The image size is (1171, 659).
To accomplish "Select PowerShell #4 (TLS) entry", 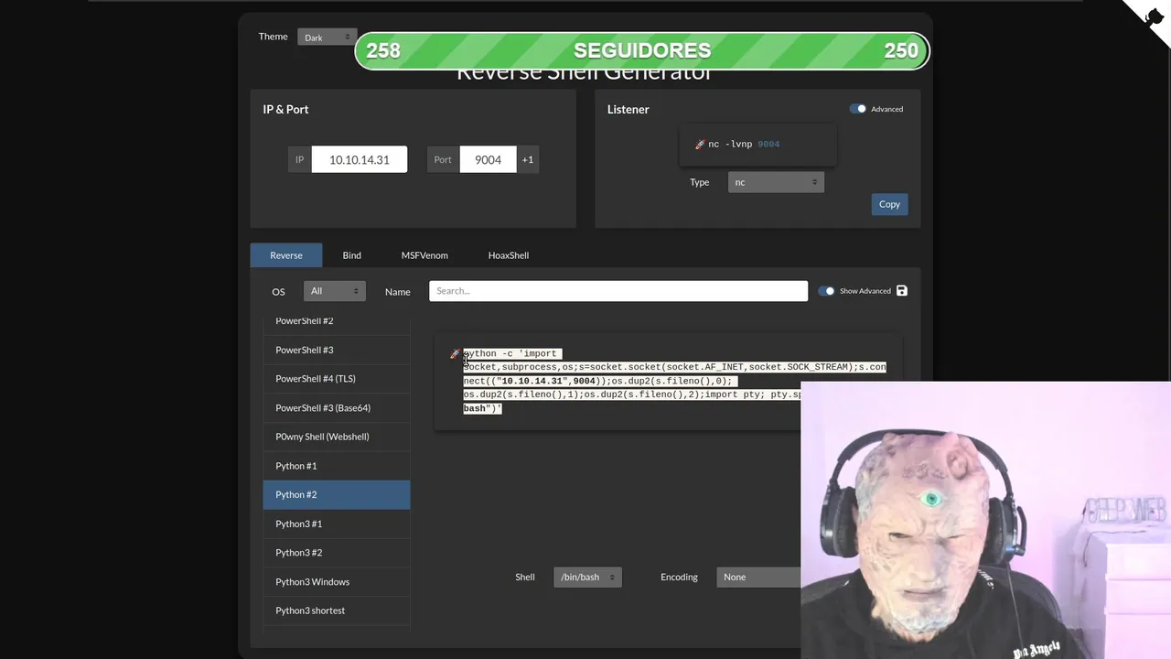I will (337, 379).
